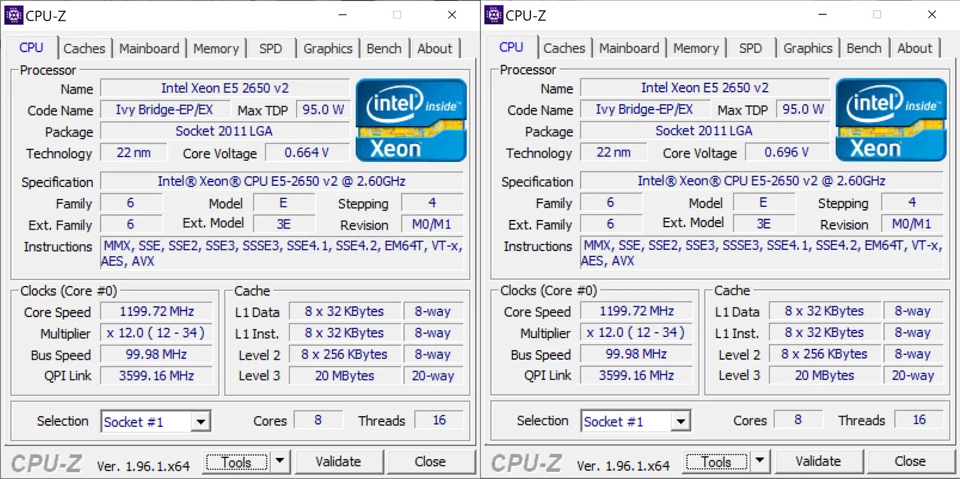
Task: Click Level 3 cache 20 MBytes, right window
Action: (x=825, y=375)
